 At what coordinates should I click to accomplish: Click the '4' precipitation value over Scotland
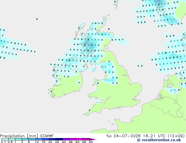(92, 45)
